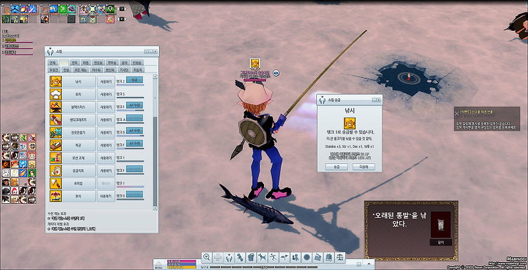
Task: Click 사용하기 button for 휴식 skill
Action: coord(106,196)
